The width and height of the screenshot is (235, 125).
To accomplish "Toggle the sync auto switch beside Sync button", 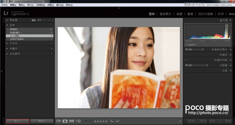I will [x=186, y=121].
